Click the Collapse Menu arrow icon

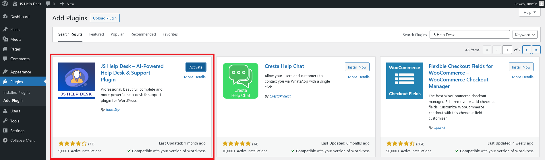pos(5,140)
